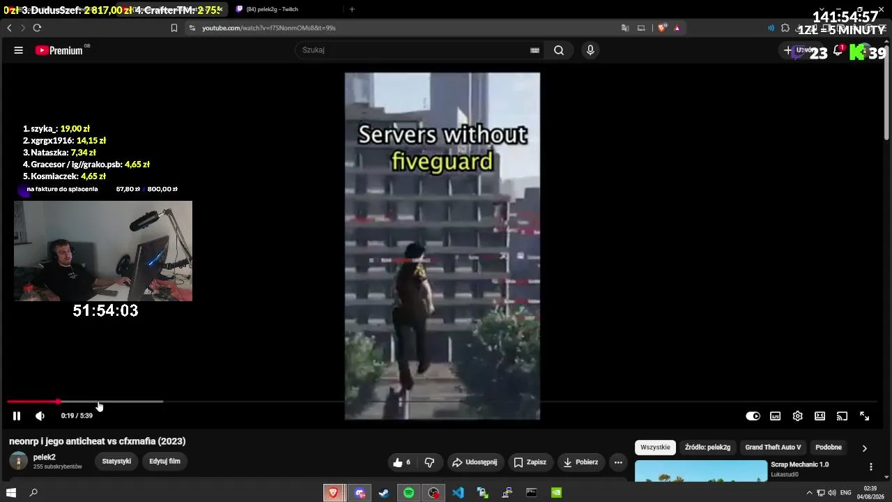Screen dimensions: 892x502
Task: Open the taskbar clock and calendar
Action: click(x=870, y=492)
